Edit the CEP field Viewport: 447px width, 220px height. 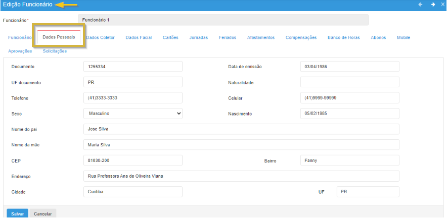[x=132, y=160]
